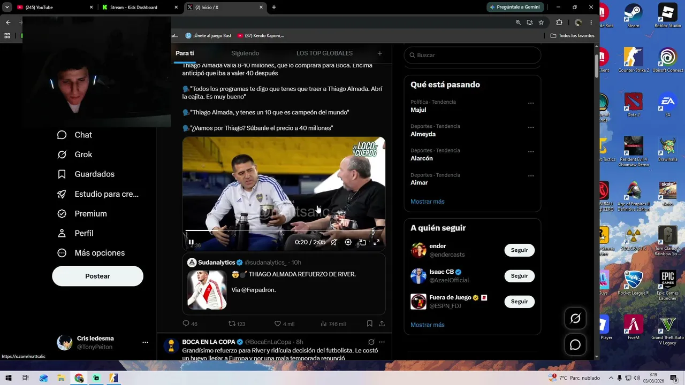Open Roblox Studio desktop shortcut
685x385 pixels.
pos(667,17)
